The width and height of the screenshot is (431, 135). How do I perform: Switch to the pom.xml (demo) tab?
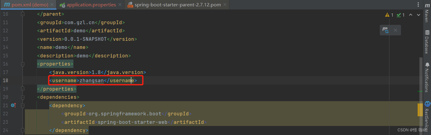(x=30, y=5)
